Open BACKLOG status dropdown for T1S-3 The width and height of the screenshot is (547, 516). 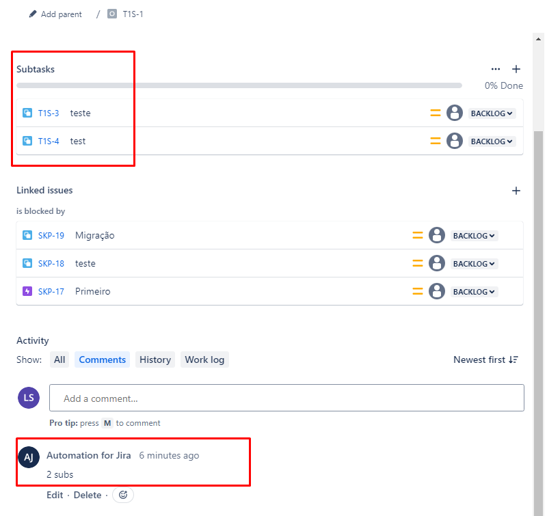[x=492, y=113]
